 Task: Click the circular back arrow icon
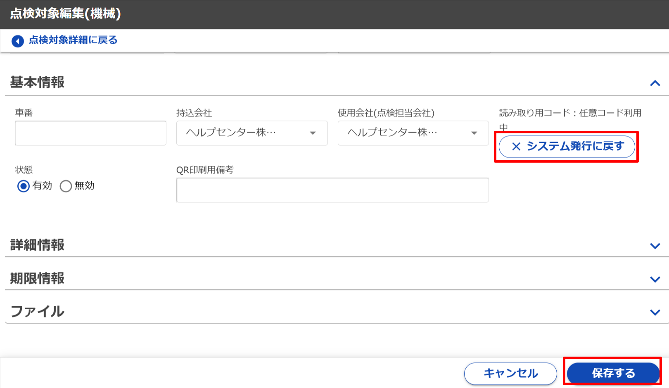tap(18, 41)
